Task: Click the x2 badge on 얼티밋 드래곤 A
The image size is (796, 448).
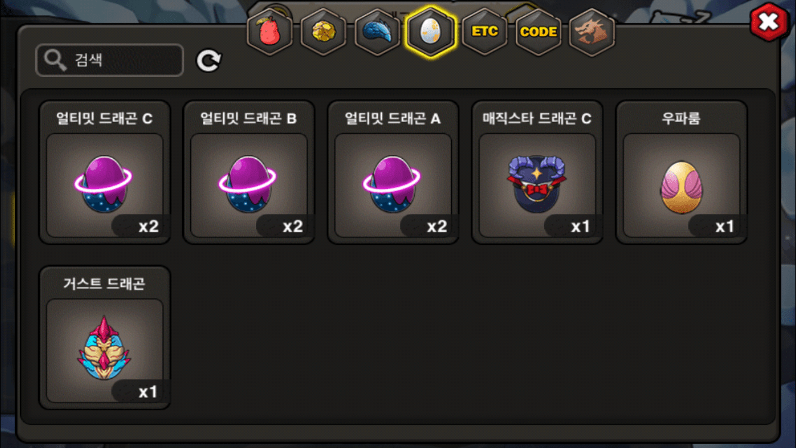Action: (x=437, y=227)
